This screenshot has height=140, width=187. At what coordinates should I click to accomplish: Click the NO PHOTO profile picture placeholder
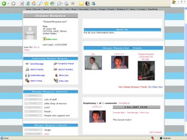click(30, 33)
